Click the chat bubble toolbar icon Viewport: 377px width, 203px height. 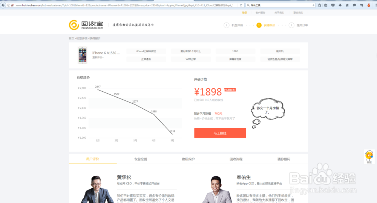coord(354,5)
